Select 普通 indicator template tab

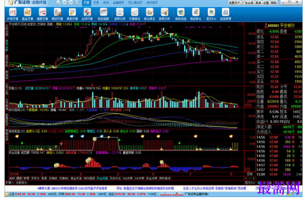44,178
